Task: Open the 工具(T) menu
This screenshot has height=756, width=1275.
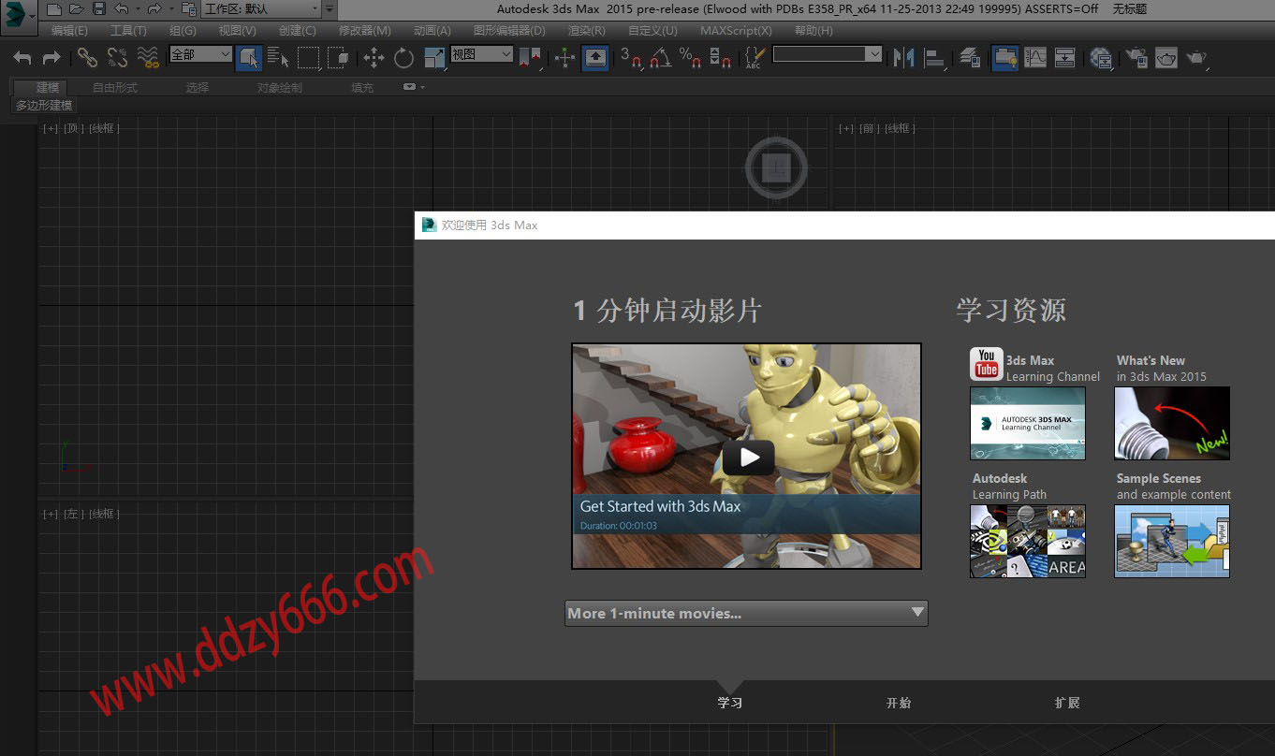Action: [128, 31]
